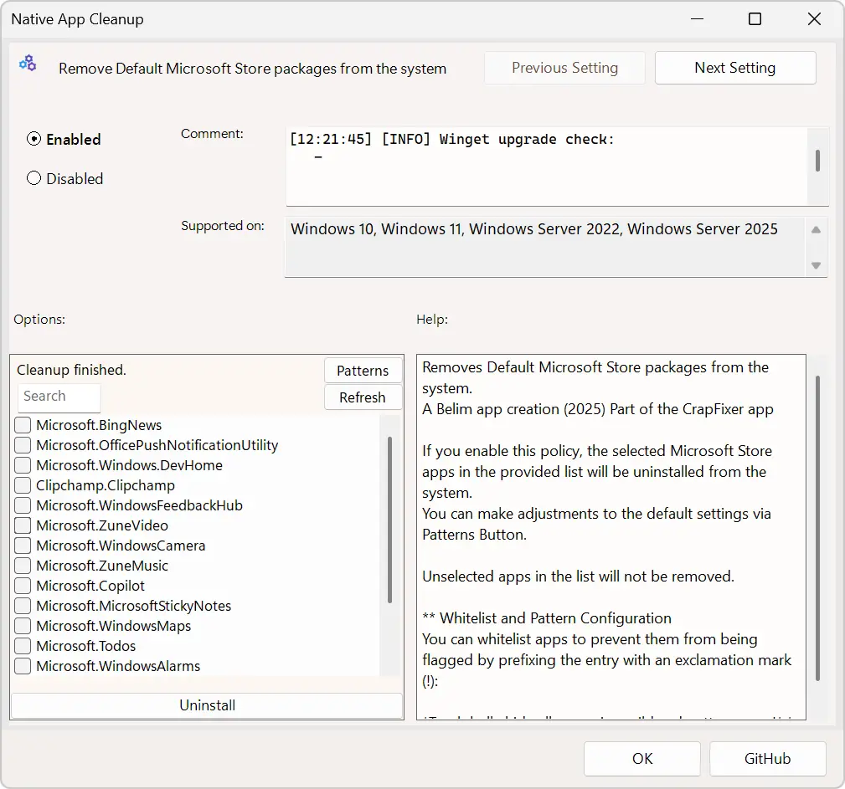Tick the Microsoft.BingNews checkbox
The image size is (845, 789).
pyautogui.click(x=23, y=425)
